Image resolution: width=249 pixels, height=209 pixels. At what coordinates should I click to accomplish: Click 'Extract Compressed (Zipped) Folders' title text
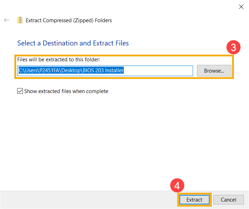pyautogui.click(x=69, y=20)
